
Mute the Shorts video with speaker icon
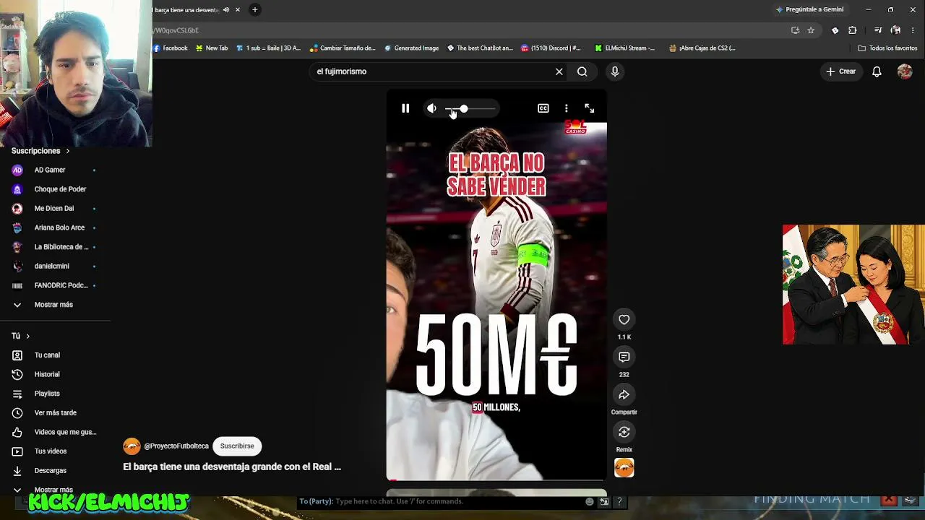pos(431,108)
